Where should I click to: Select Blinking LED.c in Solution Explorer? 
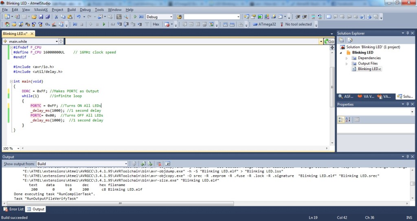[x=369, y=69]
